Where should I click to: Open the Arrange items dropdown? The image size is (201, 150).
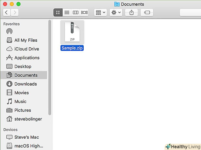click(100, 12)
